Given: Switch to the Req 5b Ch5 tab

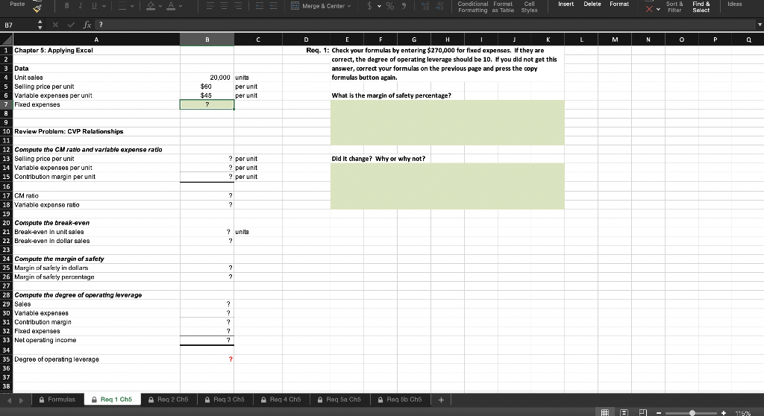Looking at the screenshot, I should click(400, 400).
